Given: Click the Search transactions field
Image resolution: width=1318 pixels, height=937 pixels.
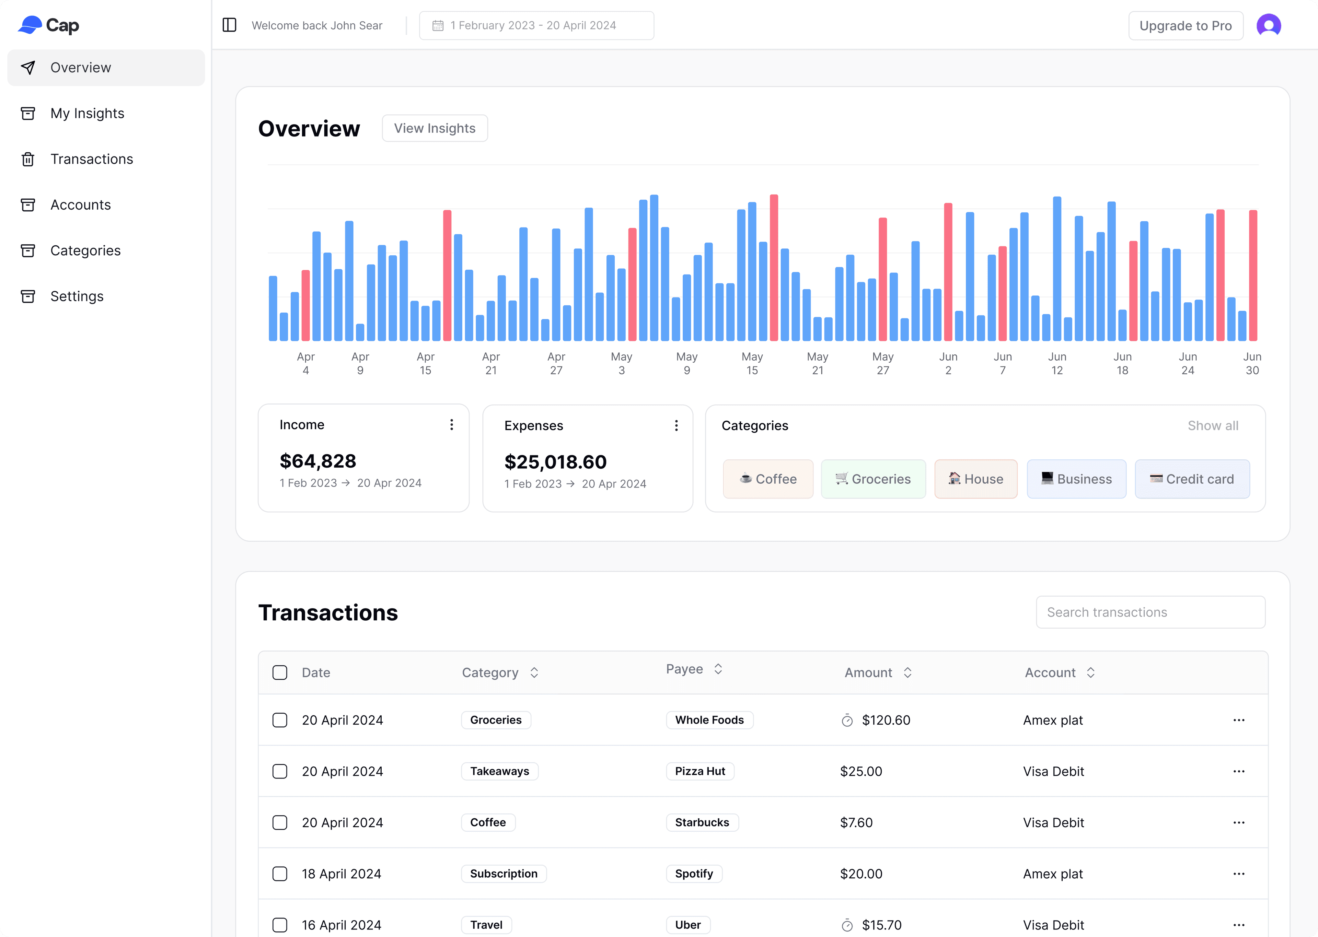Looking at the screenshot, I should click(1150, 612).
